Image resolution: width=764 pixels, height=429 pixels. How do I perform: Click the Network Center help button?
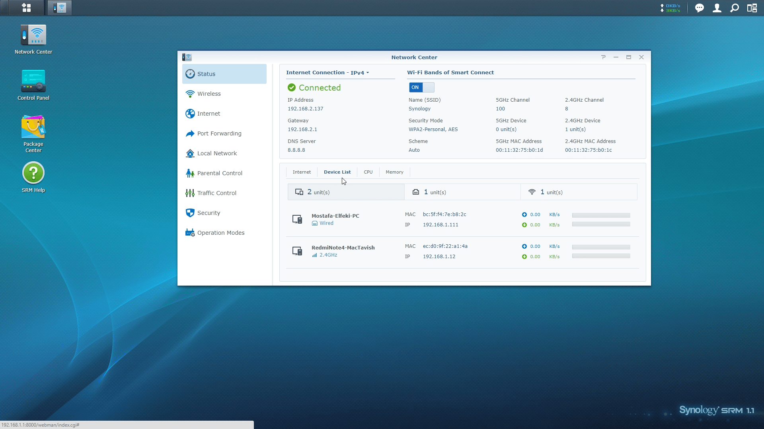[603, 57]
